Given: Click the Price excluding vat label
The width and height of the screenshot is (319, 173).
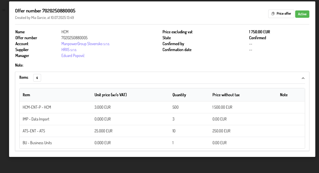Looking at the screenshot, I should coord(178,32).
